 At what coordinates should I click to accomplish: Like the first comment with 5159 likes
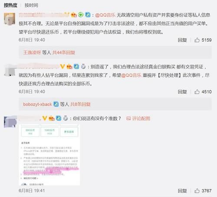(x=197, y=40)
